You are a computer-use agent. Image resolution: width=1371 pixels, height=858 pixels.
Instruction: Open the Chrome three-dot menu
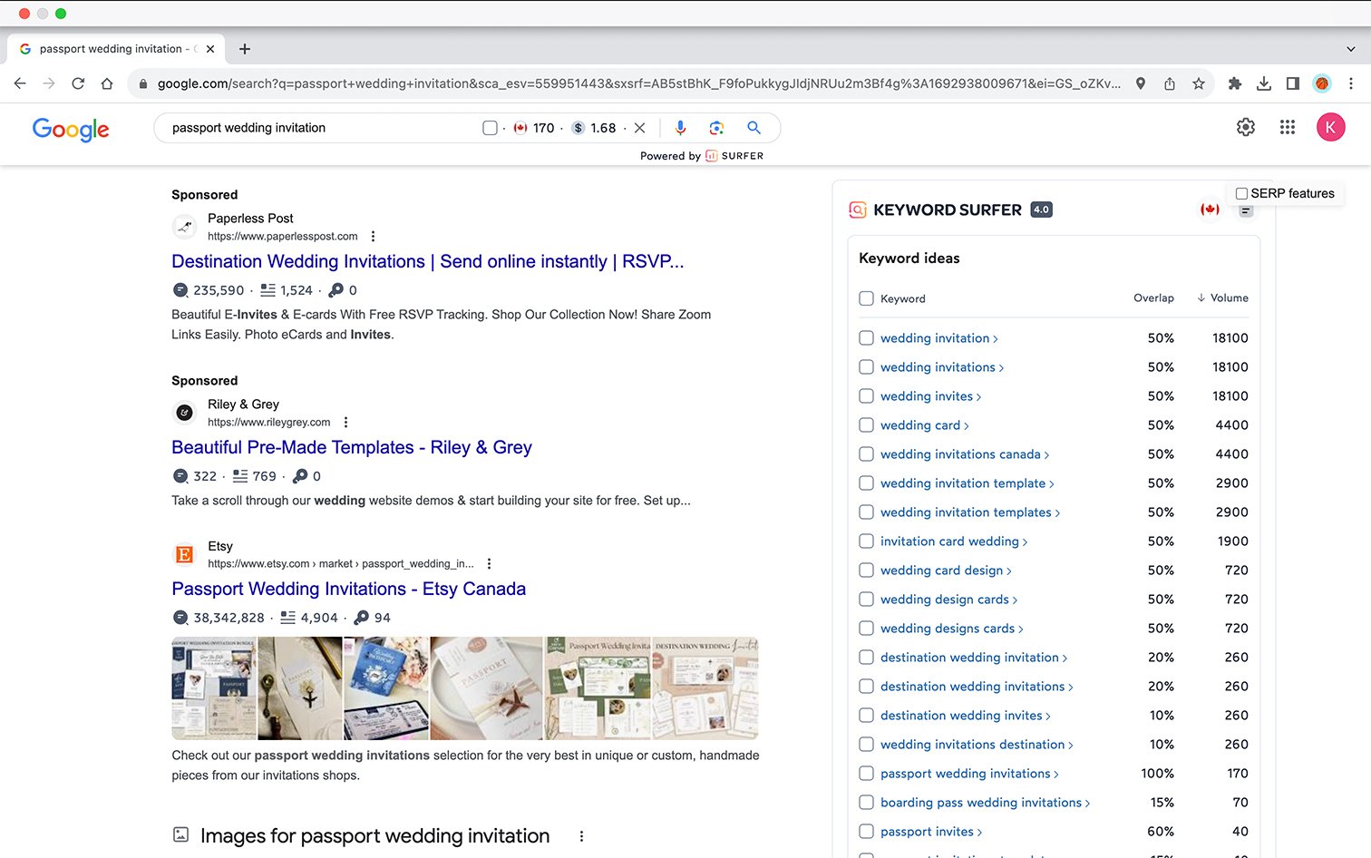pos(1351,83)
